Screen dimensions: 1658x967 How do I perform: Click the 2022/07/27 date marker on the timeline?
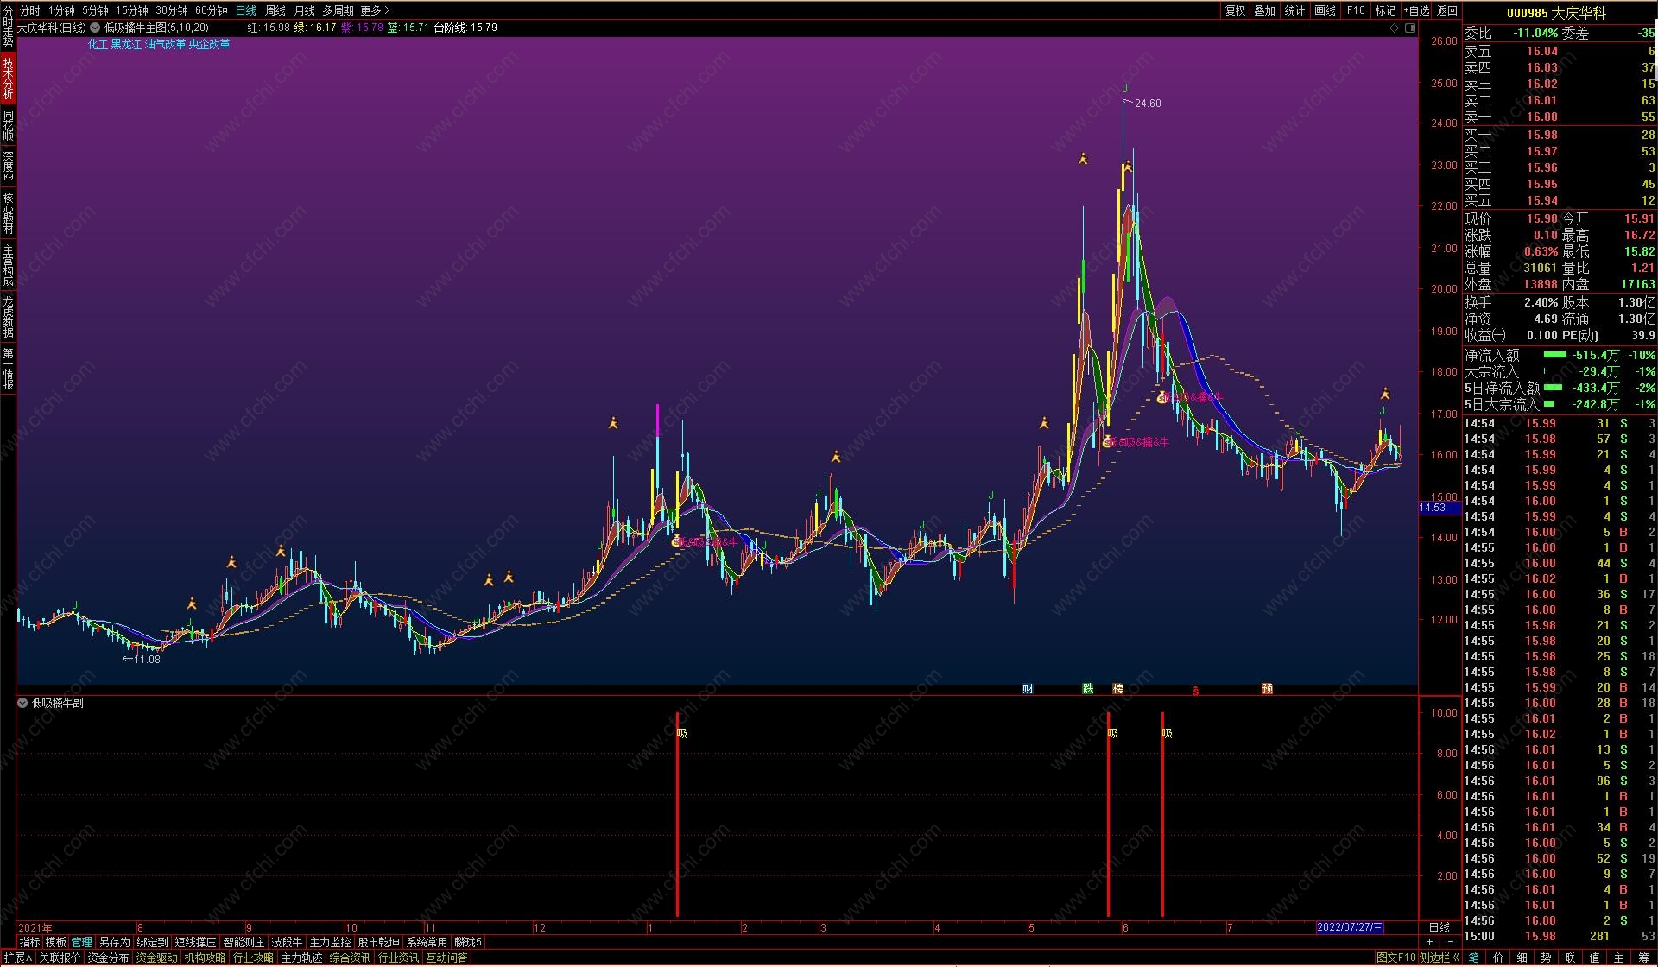coord(1349,927)
